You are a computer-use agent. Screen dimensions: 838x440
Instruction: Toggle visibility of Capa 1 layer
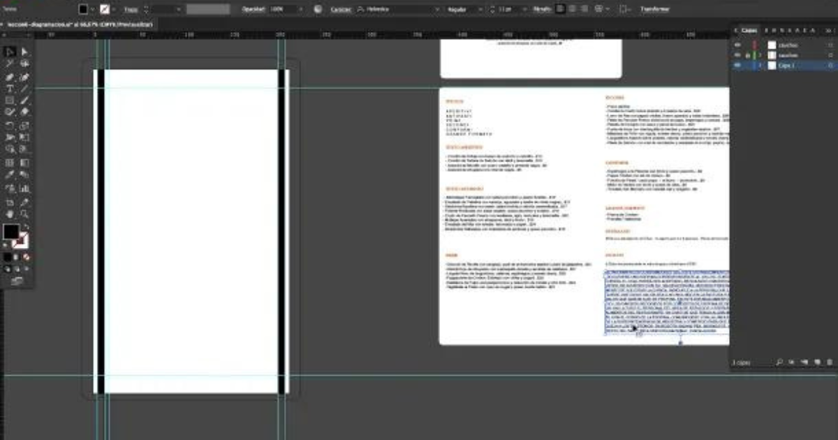pos(738,65)
